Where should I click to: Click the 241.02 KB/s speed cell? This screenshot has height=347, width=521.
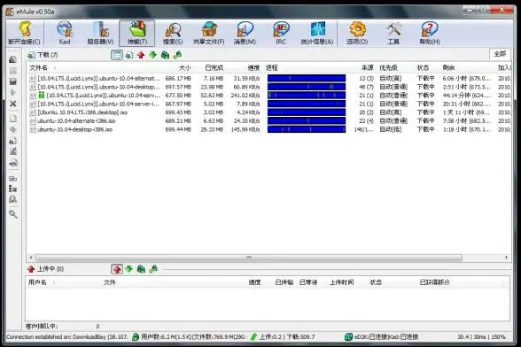[245, 96]
